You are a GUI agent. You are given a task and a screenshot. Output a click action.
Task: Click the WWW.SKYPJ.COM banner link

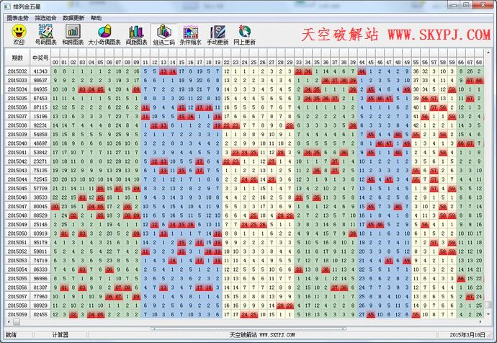439,34
